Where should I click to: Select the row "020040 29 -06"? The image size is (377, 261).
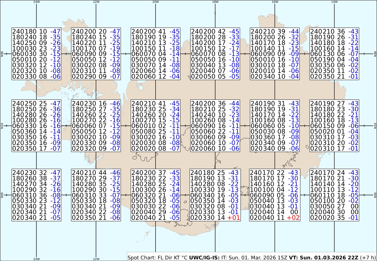coord(156,212)
